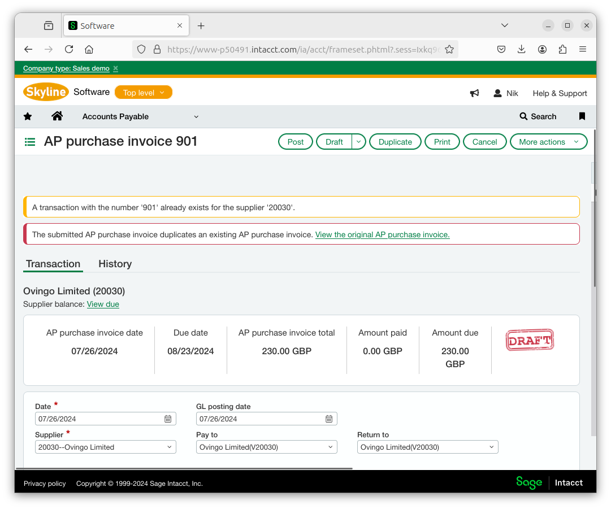Open favorites via the star icon
The height and width of the screenshot is (509, 611).
pyautogui.click(x=27, y=116)
